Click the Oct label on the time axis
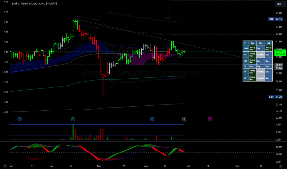Screen dimensions: 287x169 (x=188, y=166)
